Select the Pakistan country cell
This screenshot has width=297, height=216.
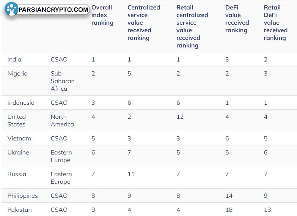[x=19, y=210]
